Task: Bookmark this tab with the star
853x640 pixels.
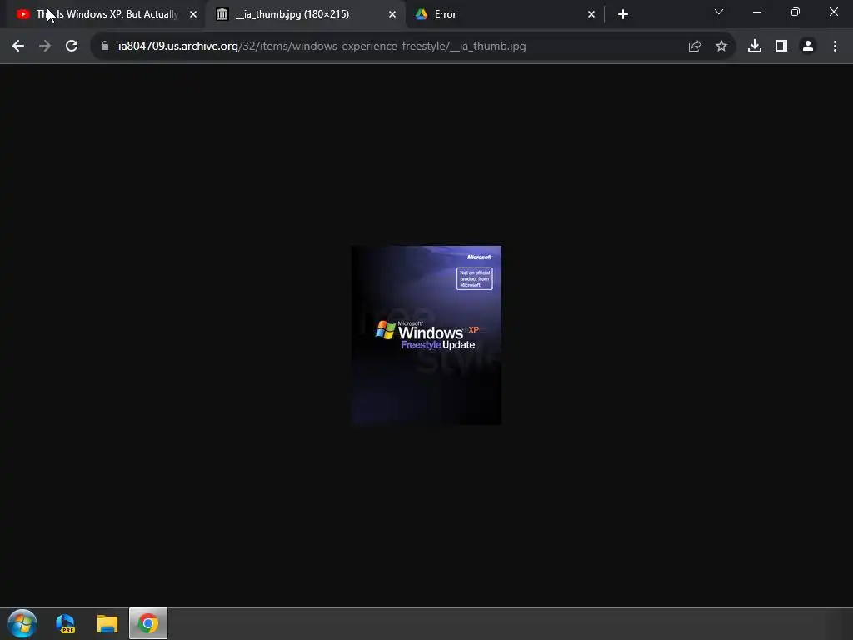Action: (x=721, y=47)
